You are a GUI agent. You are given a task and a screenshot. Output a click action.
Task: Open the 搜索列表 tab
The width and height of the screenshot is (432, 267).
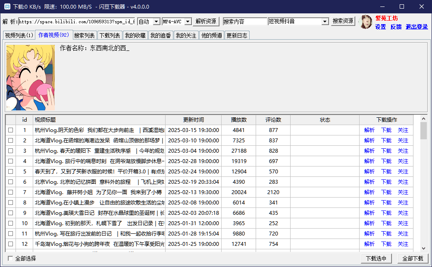tap(85, 35)
